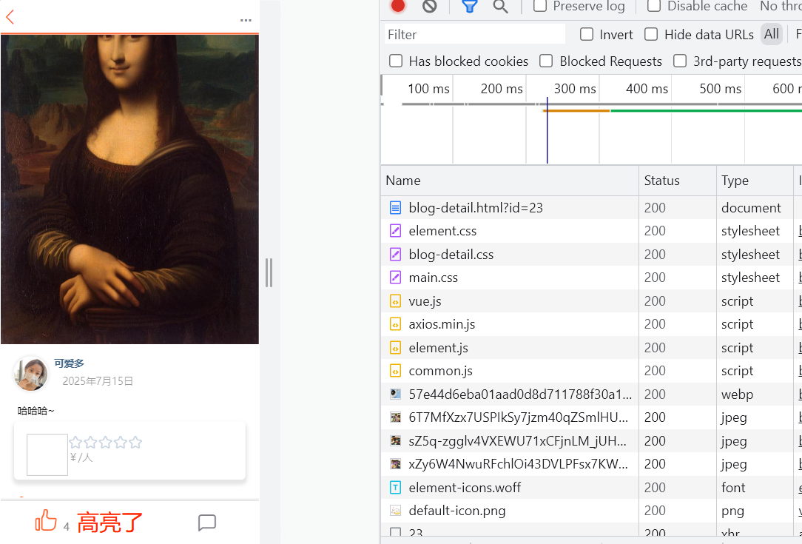Open the shop card placeholder image
Screen dimensions: 802x544
click(47, 455)
